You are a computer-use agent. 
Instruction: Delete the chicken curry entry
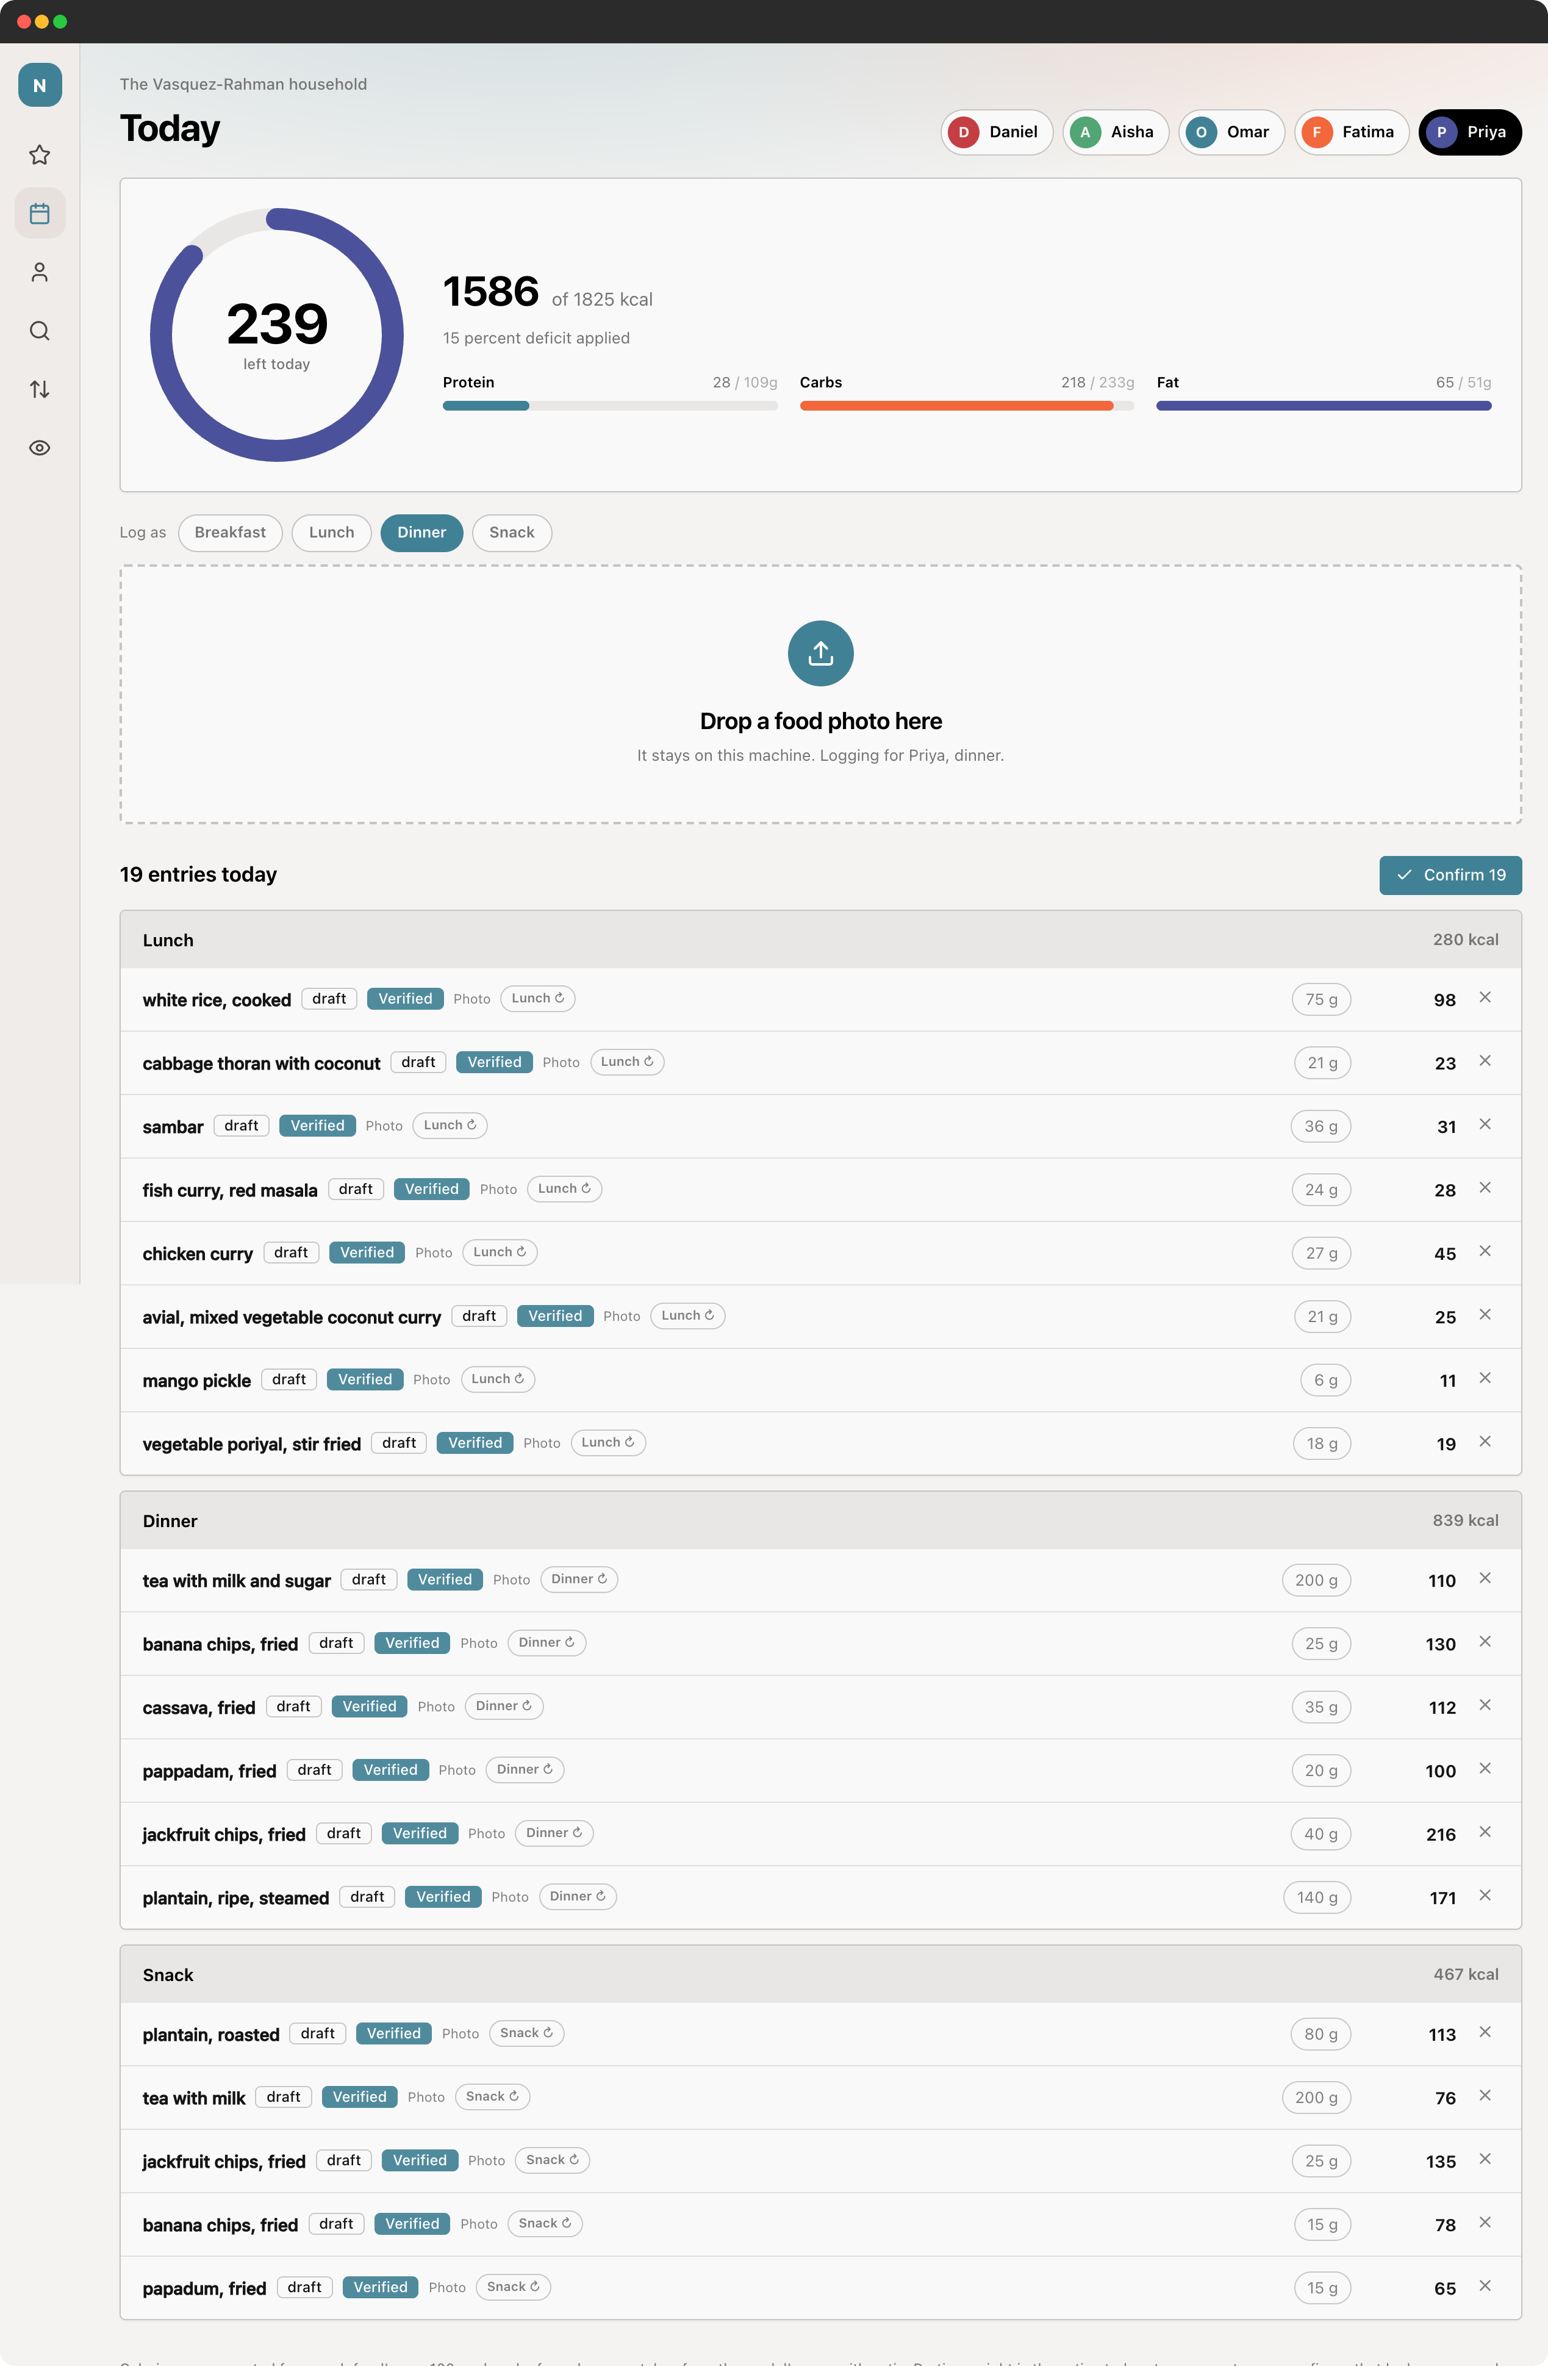click(x=1485, y=1251)
